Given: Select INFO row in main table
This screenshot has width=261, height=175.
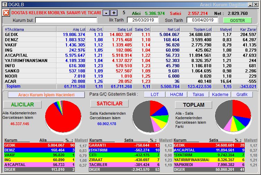Looking at the screenshot, I should tap(130, 66).
